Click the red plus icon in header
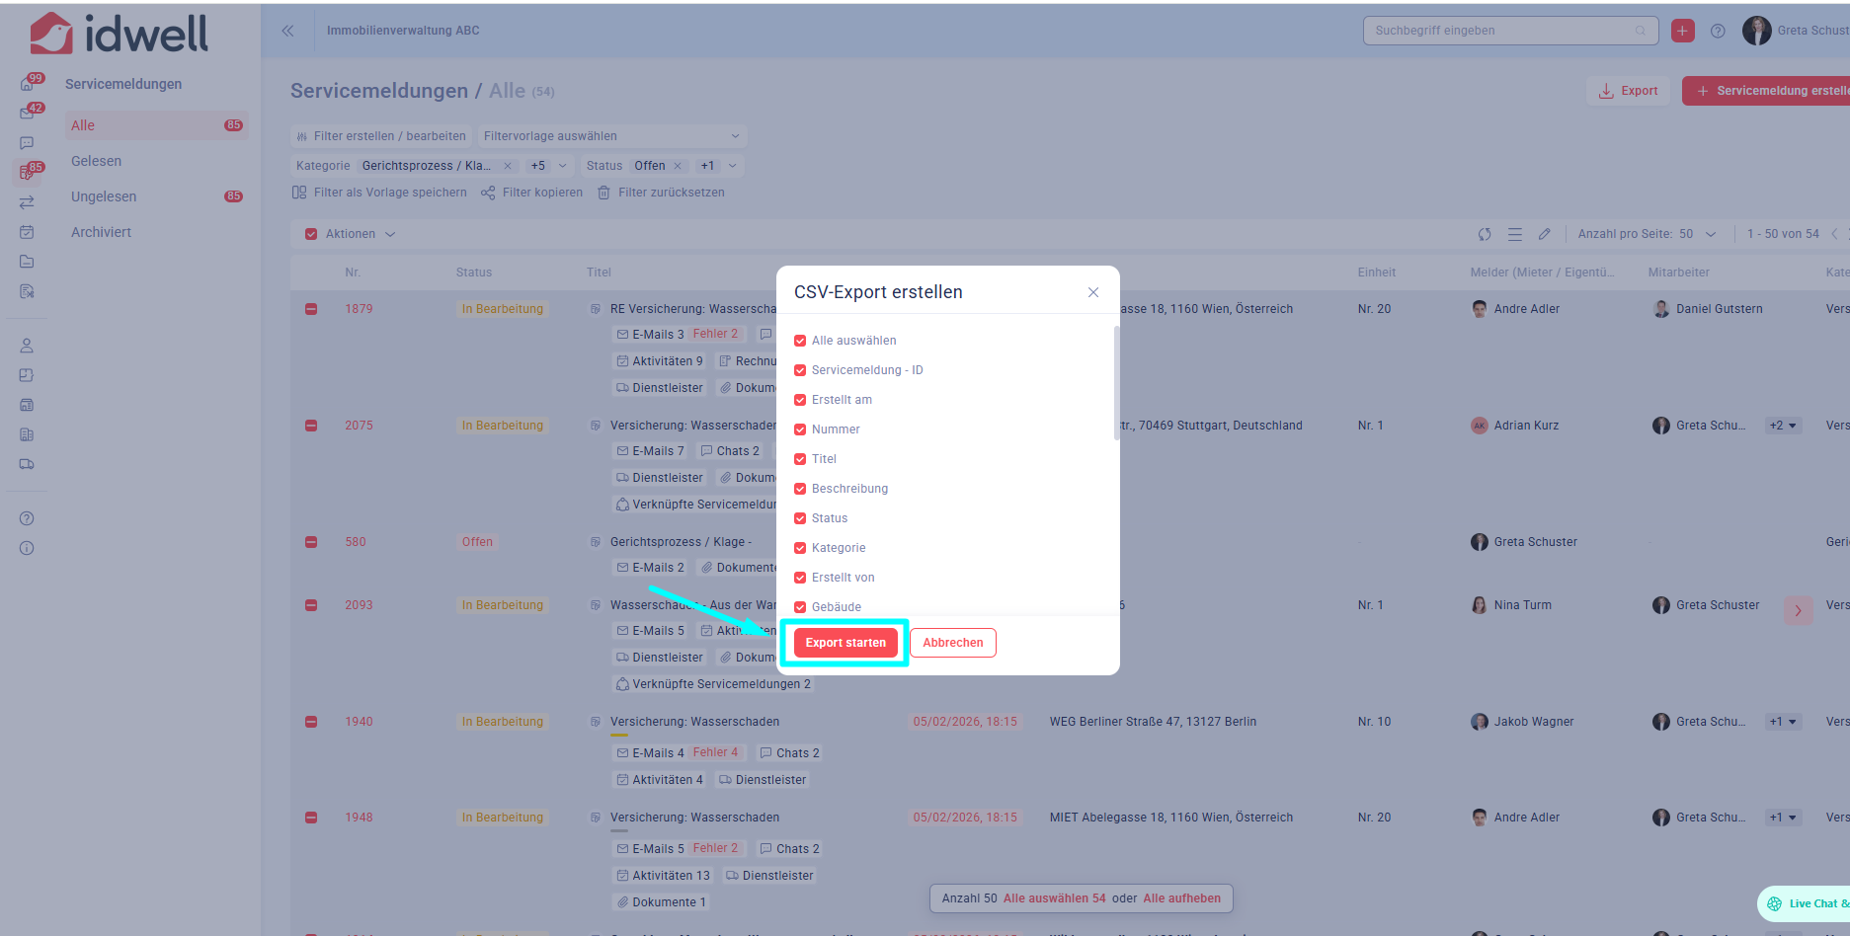The width and height of the screenshot is (1850, 936). pyautogui.click(x=1682, y=31)
